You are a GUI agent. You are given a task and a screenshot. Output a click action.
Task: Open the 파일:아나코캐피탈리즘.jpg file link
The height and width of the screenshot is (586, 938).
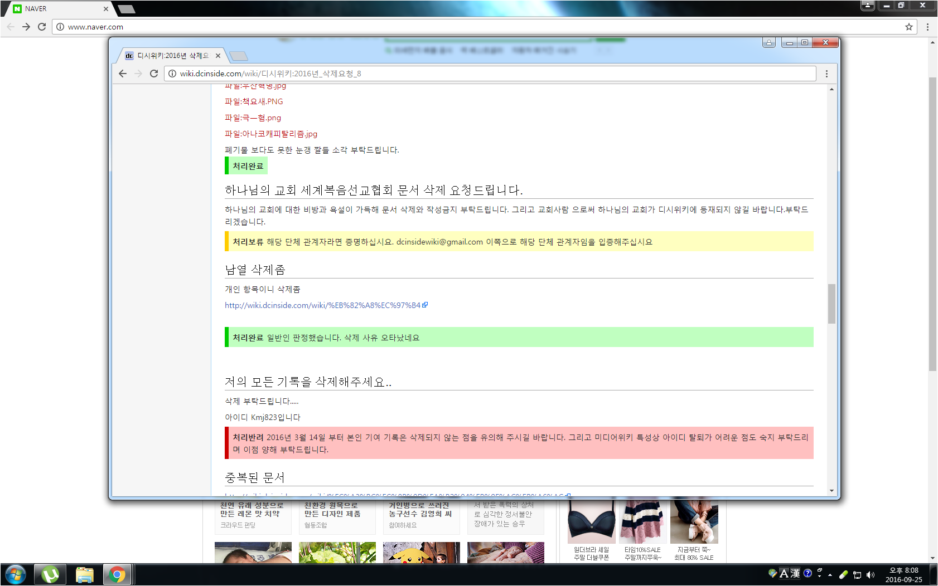pos(271,134)
